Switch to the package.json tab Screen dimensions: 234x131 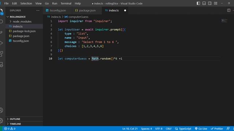[87, 11]
